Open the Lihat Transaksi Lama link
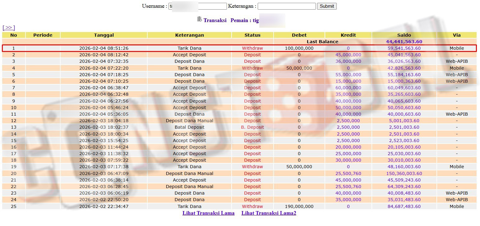The image size is (480, 226). point(208,213)
